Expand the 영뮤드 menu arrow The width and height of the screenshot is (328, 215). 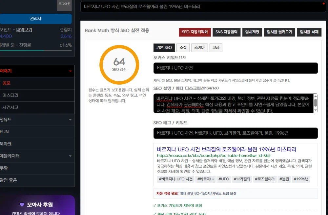(70, 120)
